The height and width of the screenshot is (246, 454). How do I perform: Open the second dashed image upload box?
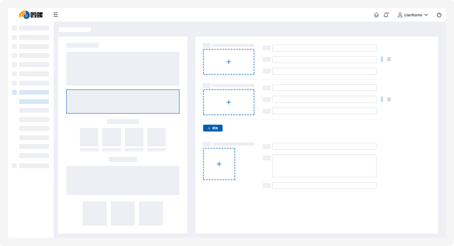point(228,102)
